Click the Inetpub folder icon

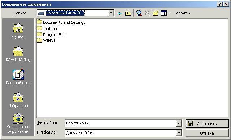tap(39, 28)
